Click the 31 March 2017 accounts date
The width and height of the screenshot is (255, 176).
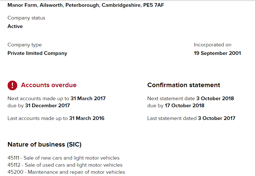coord(88,98)
